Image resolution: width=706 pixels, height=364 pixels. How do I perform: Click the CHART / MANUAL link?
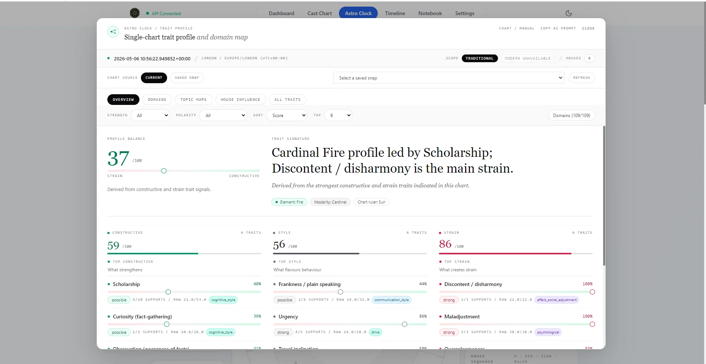pyautogui.click(x=516, y=28)
